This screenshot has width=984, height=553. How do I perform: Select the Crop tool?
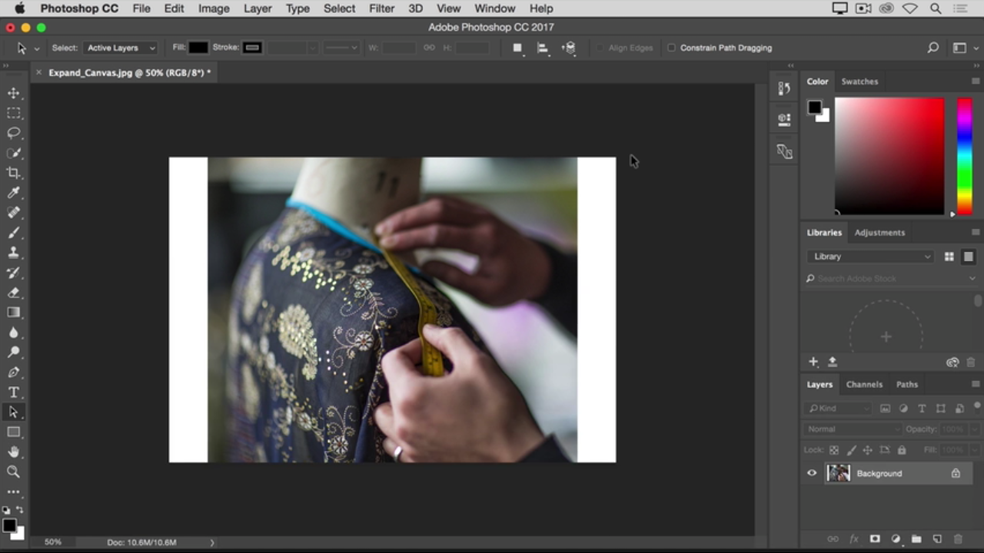click(14, 173)
